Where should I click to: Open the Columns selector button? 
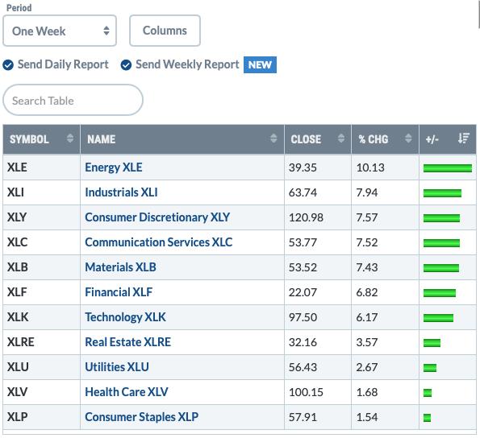pyautogui.click(x=165, y=31)
